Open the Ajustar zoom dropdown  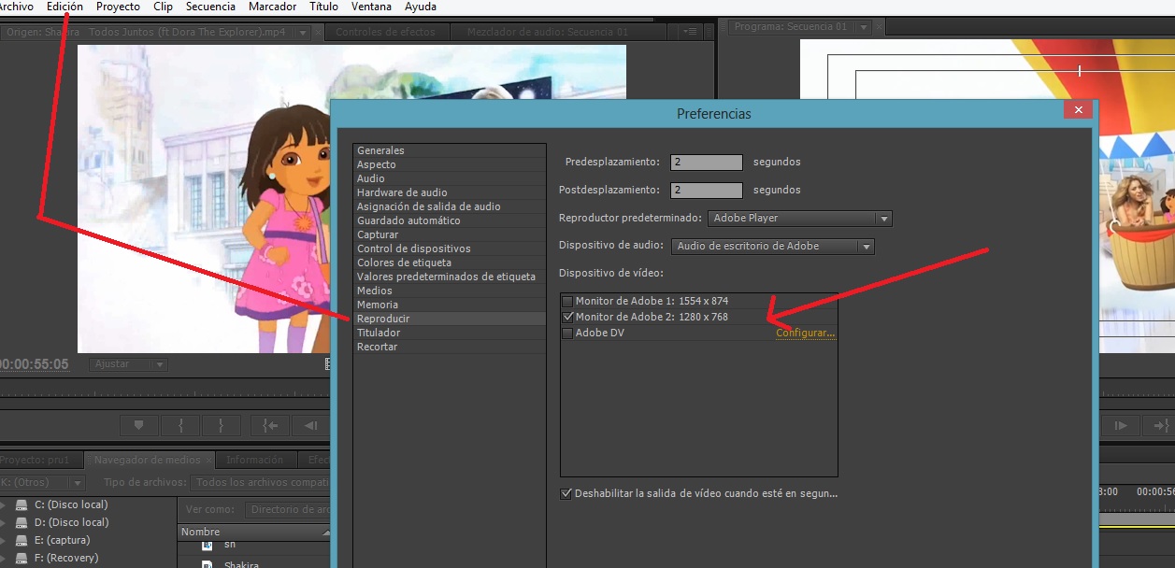pyautogui.click(x=129, y=364)
